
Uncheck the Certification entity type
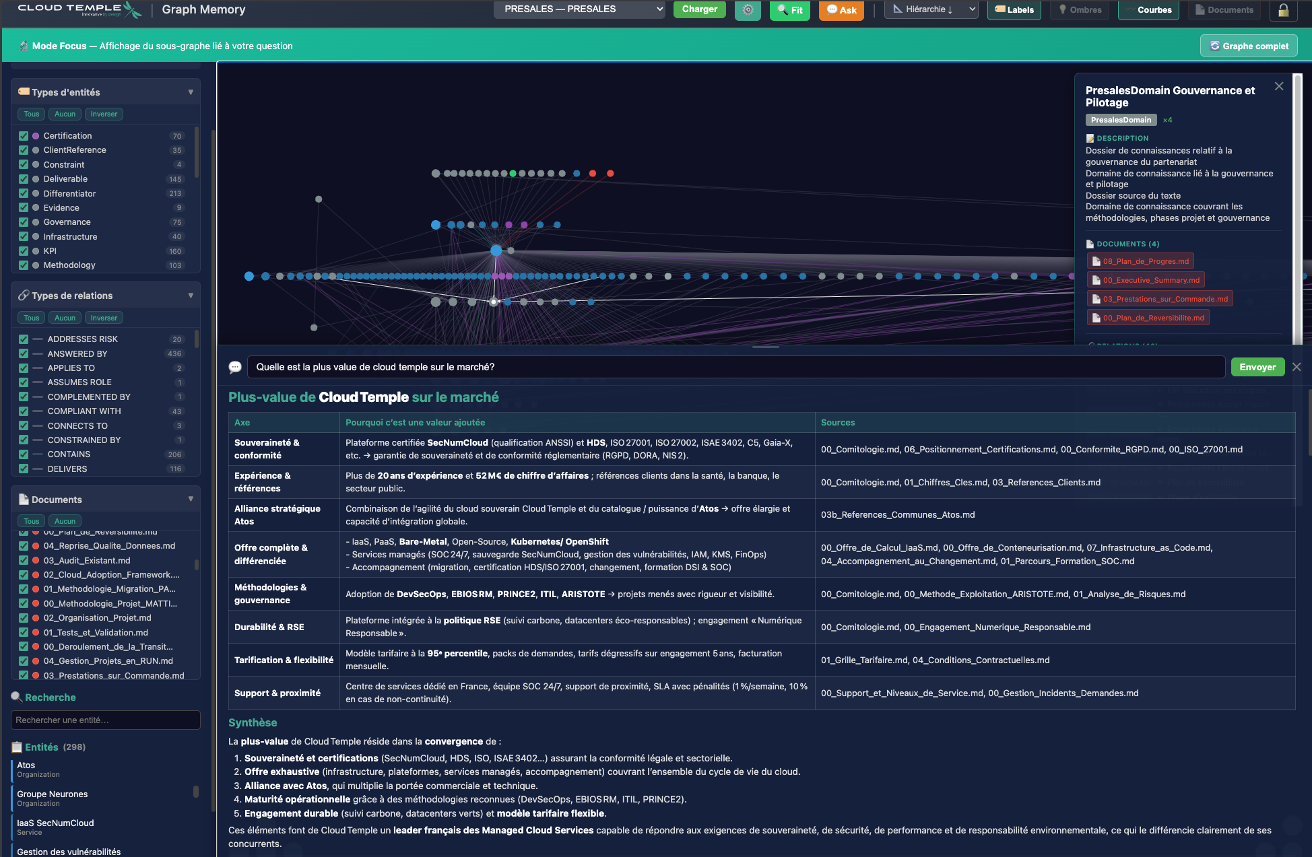click(24, 136)
